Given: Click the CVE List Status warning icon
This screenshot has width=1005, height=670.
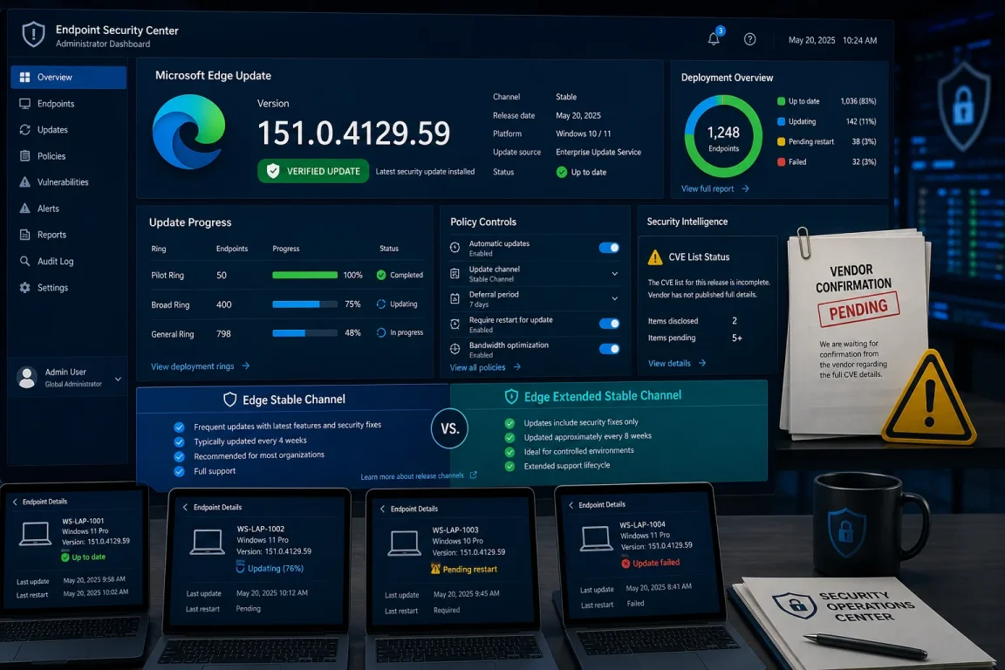Looking at the screenshot, I should [x=655, y=257].
